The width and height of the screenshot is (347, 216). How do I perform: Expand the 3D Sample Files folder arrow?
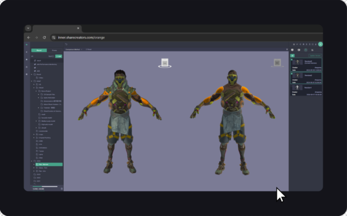click(38, 94)
